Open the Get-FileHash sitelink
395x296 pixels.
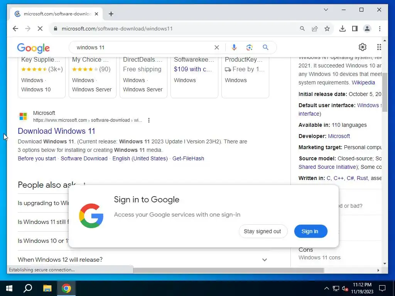pos(188,158)
